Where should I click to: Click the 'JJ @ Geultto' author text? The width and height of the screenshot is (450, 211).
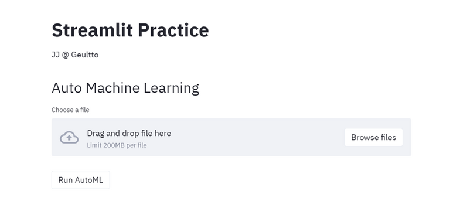pos(75,55)
